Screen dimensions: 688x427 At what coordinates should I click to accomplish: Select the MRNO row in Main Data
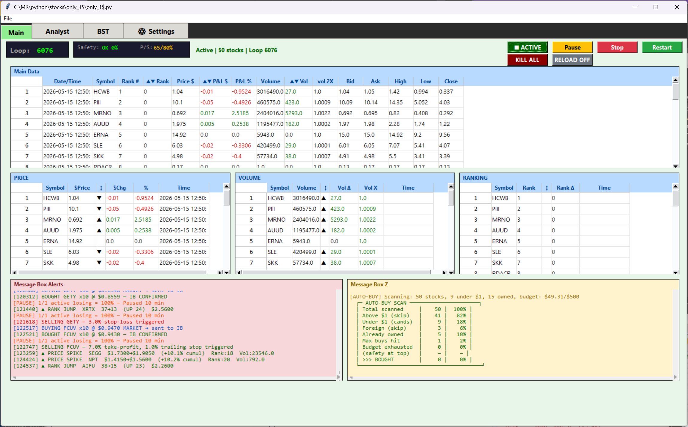[x=237, y=113]
